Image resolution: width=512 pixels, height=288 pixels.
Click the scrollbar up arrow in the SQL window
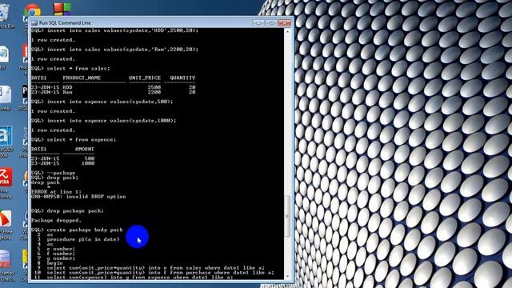tap(287, 31)
